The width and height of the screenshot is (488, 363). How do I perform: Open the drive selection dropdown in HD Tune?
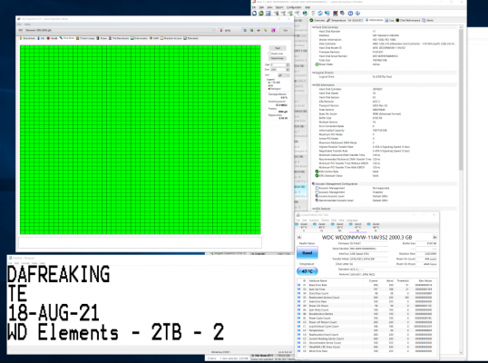117,30
